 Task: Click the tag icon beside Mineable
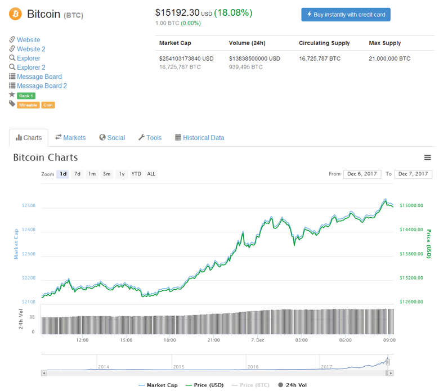tap(12, 104)
